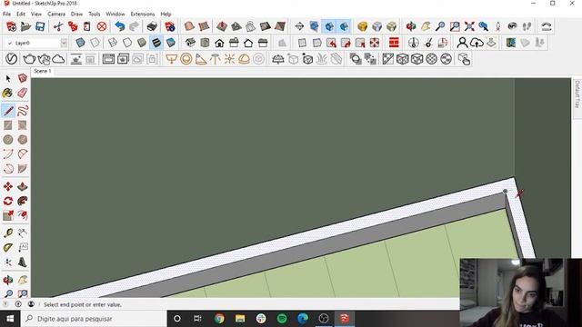The height and width of the screenshot is (327, 582).
Task: Switch to the Top standard view icon
Action: pyautogui.click(x=205, y=43)
